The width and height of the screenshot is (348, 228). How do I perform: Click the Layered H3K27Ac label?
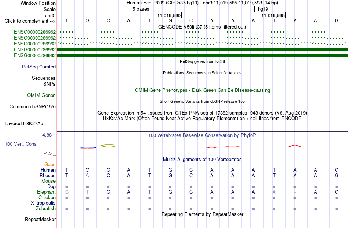tap(24, 124)
